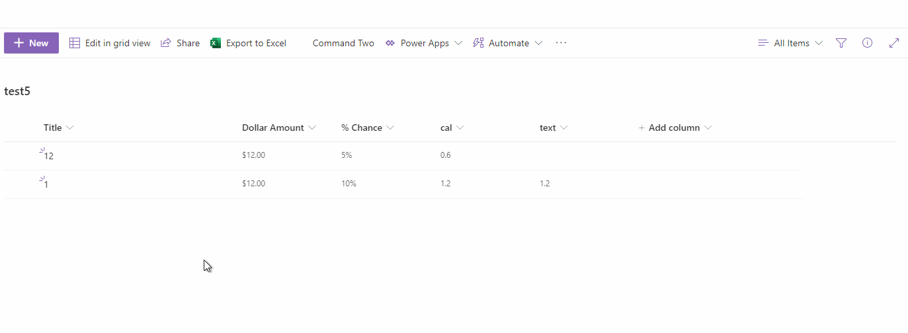Click the Command Two menu item
The height and width of the screenshot is (333, 908).
coord(343,43)
